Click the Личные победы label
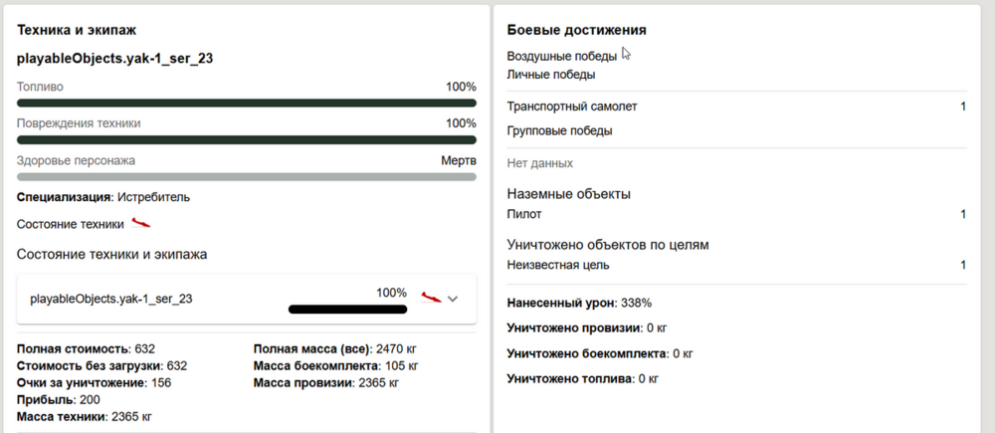995x433 pixels. [x=551, y=74]
